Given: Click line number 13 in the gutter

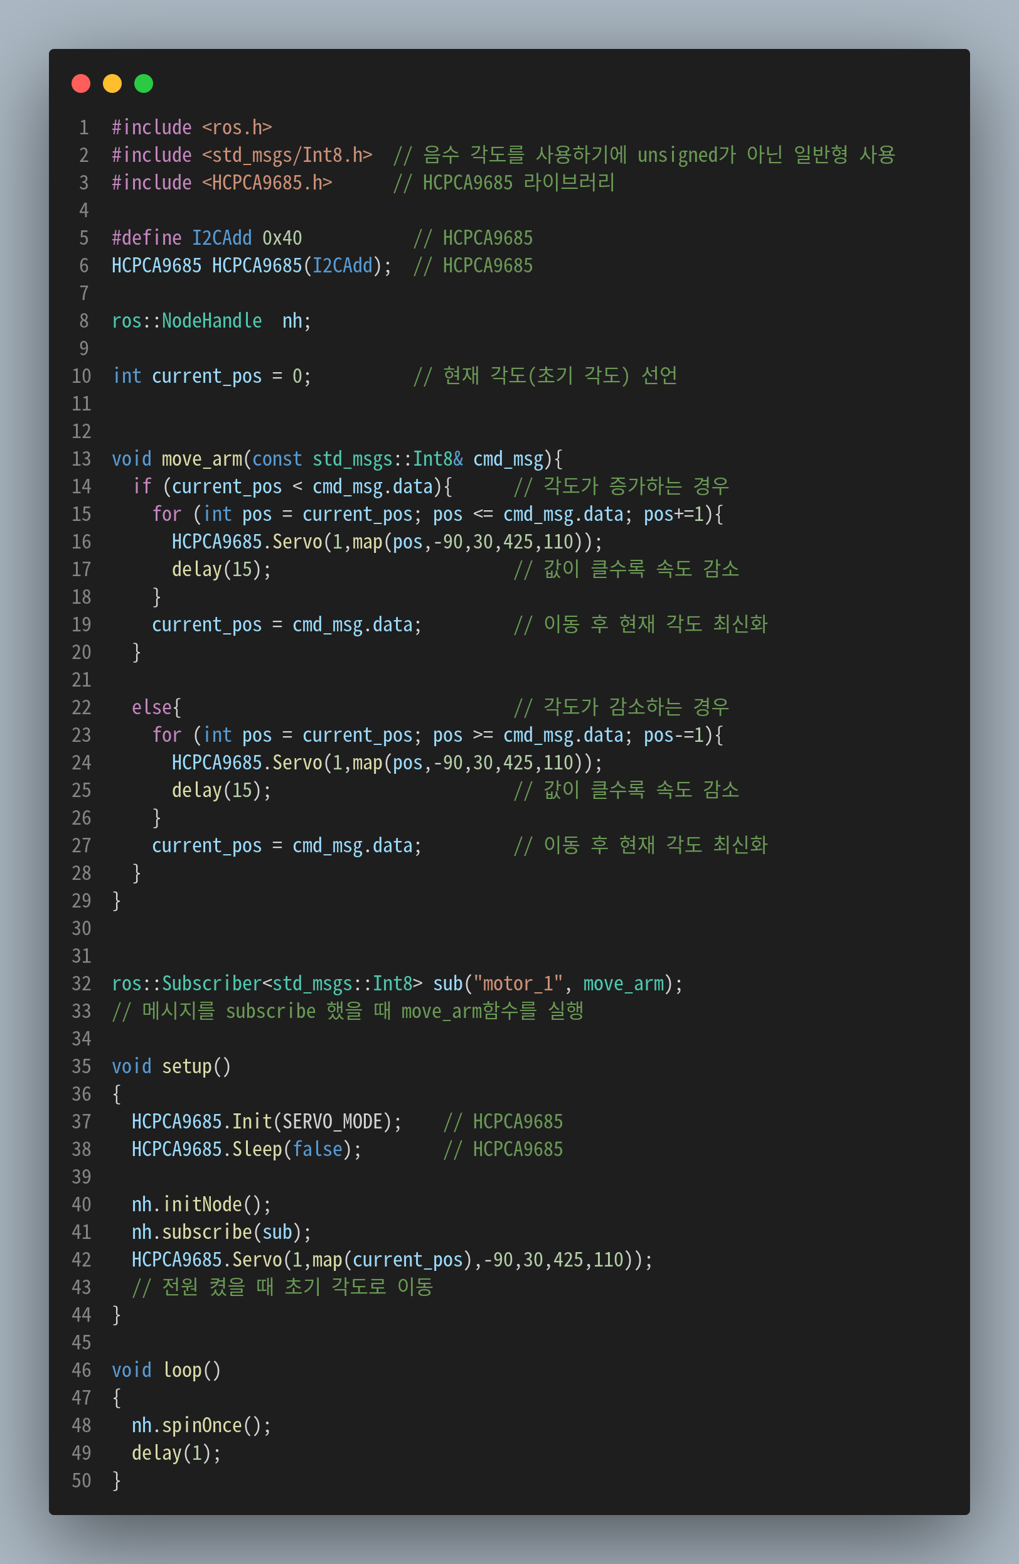Looking at the screenshot, I should point(82,459).
